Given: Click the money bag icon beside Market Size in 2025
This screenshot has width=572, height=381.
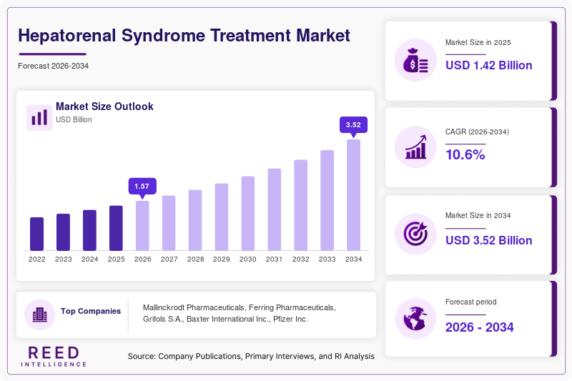Looking at the screenshot, I should click(x=415, y=60).
